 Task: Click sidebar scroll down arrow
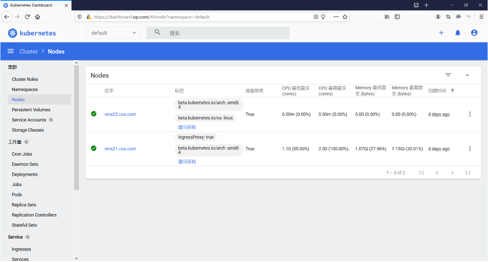(x=76, y=258)
